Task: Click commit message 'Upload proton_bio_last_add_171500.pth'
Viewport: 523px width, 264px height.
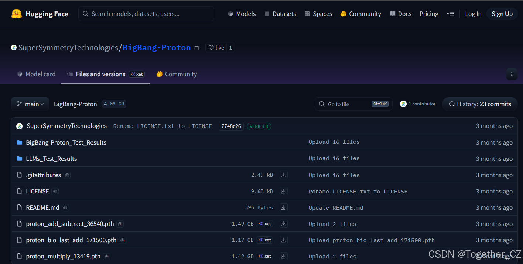Action: [x=372, y=240]
